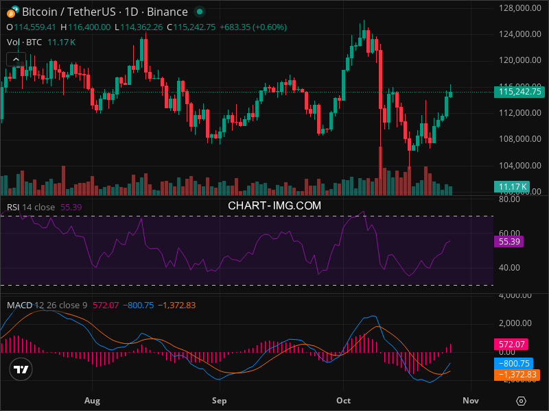Screen dimensions: 549x411
Task: Click the Aug label on time axis
Action: tap(91, 399)
